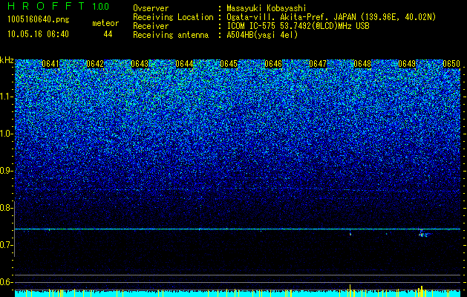This screenshot has width=467, height=297.
Task: Click the A504HB(yagi 4el) antenna value
Action: click(x=262, y=35)
